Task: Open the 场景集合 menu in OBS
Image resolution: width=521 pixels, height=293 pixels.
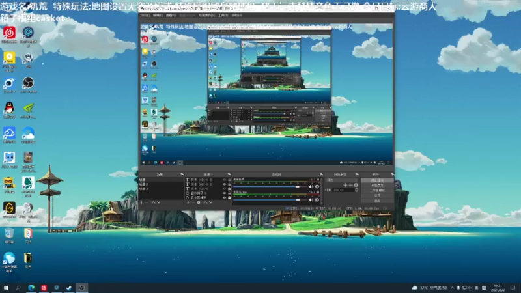Action: pos(206,15)
